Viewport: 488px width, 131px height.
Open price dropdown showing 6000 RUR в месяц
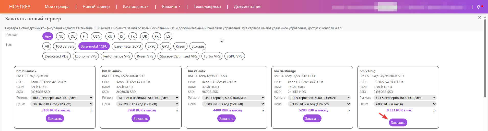405,104
